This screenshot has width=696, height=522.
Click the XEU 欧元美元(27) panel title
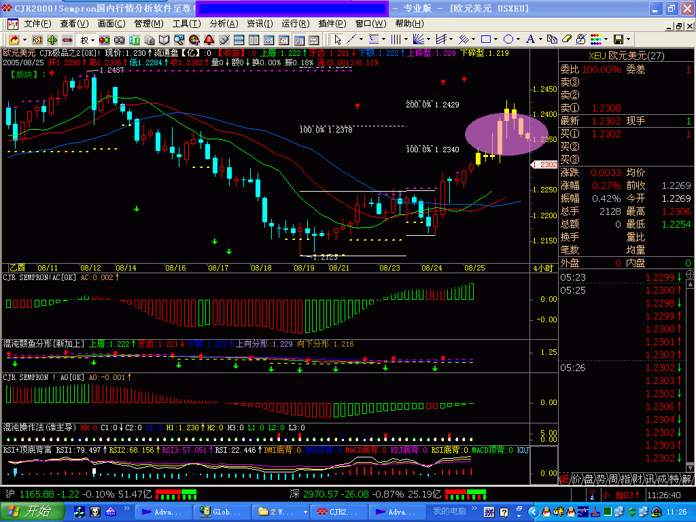tap(626, 56)
